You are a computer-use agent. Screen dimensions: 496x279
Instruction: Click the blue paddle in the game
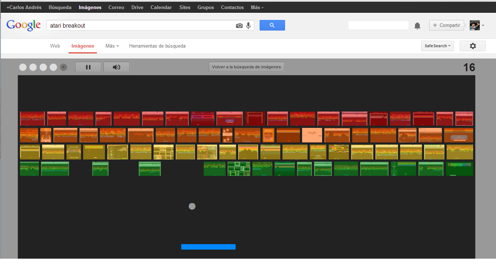[x=208, y=247]
